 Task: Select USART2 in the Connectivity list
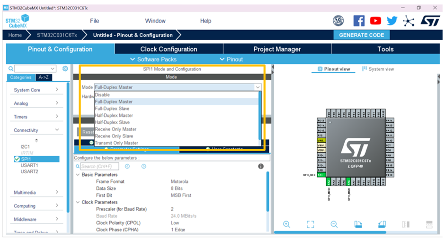point(29,171)
